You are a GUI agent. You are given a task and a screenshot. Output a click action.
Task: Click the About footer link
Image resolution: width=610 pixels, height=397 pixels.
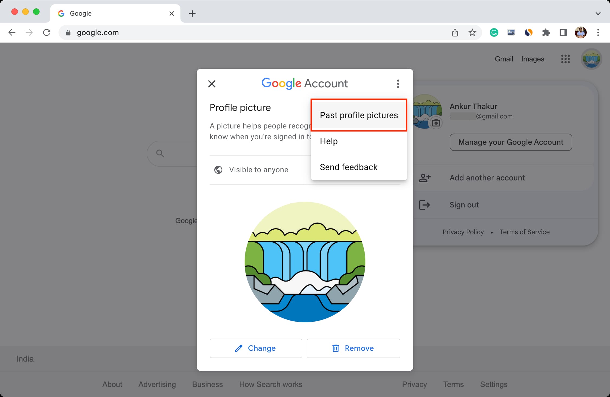[112, 385]
